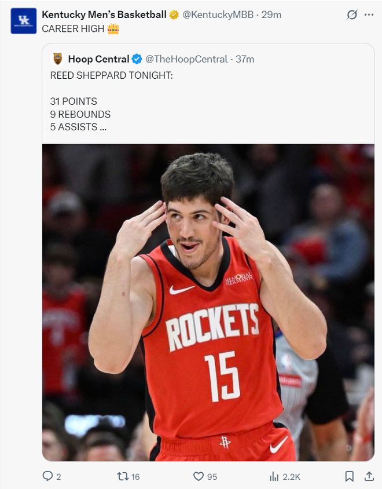Viewport: 382px width, 489px height.
Task: Click the 29m post timestamp
Action: [x=271, y=15]
